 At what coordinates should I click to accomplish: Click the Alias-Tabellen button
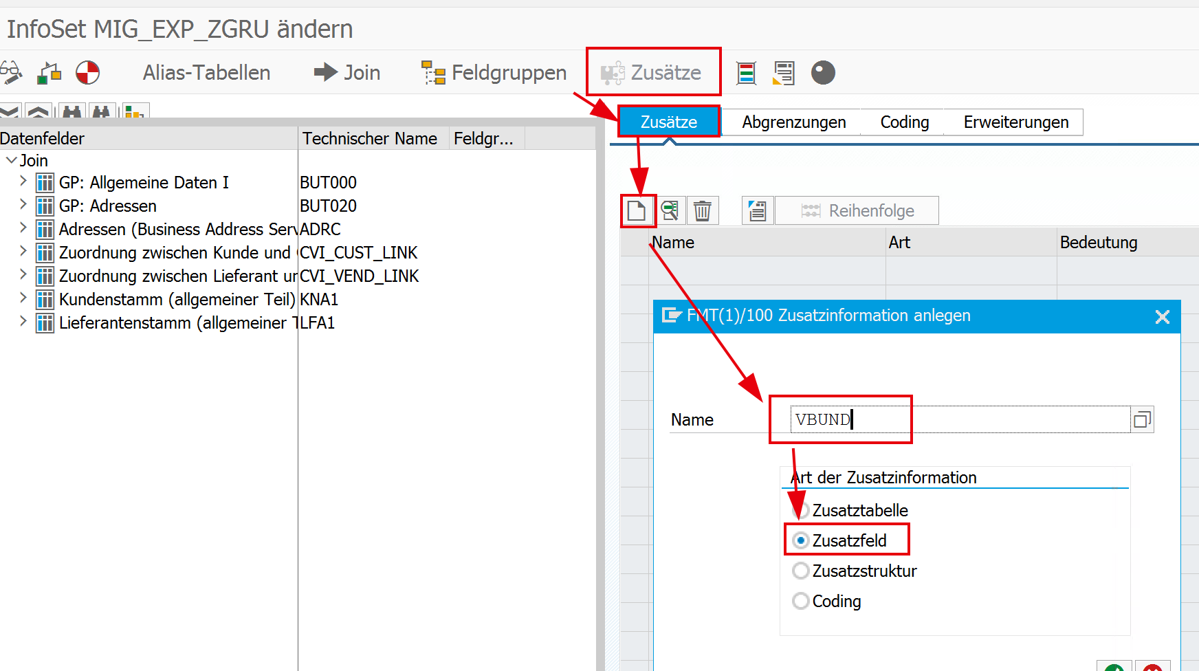coord(206,72)
